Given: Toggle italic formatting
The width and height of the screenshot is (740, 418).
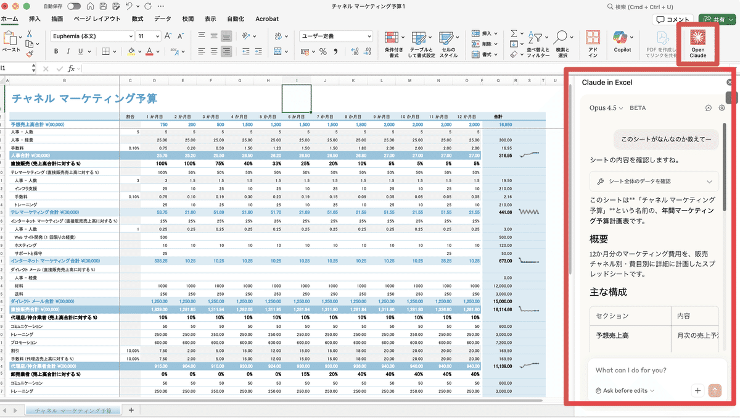Looking at the screenshot, I should pos(67,52).
